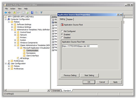
Task: Click the dialog's question mark help button
Action: click(118, 15)
